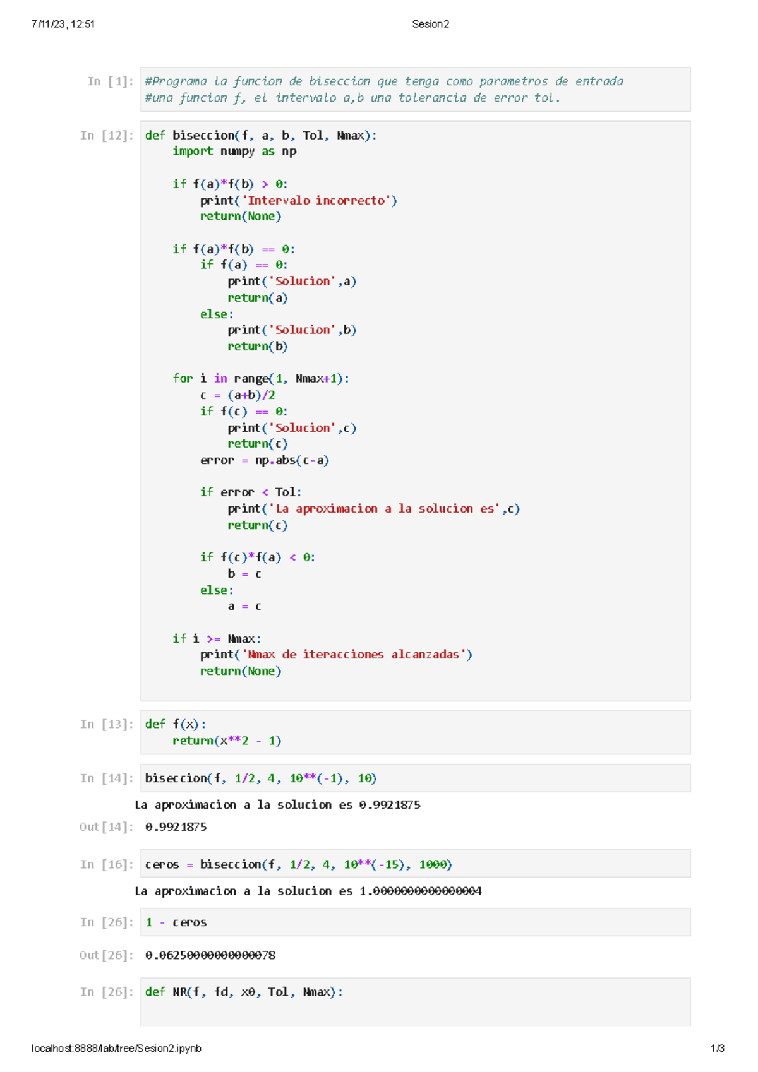Click the 'import numpy as np' line

click(x=234, y=152)
